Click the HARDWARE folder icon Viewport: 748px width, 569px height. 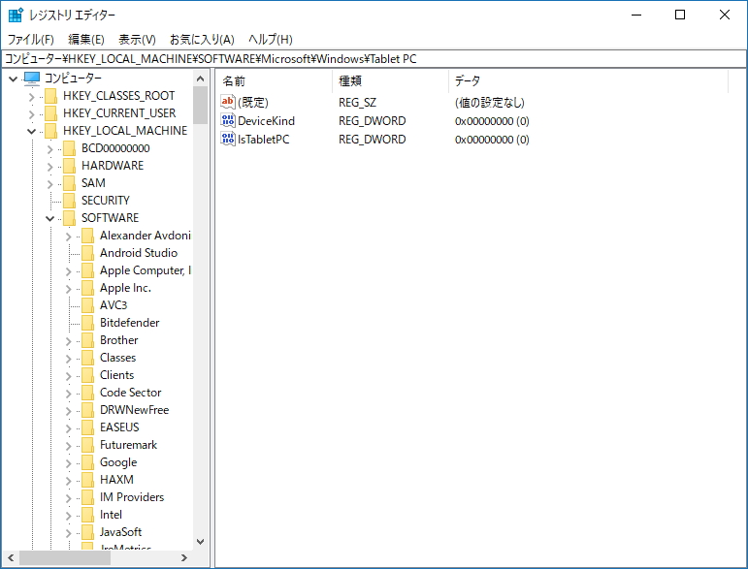(x=69, y=166)
